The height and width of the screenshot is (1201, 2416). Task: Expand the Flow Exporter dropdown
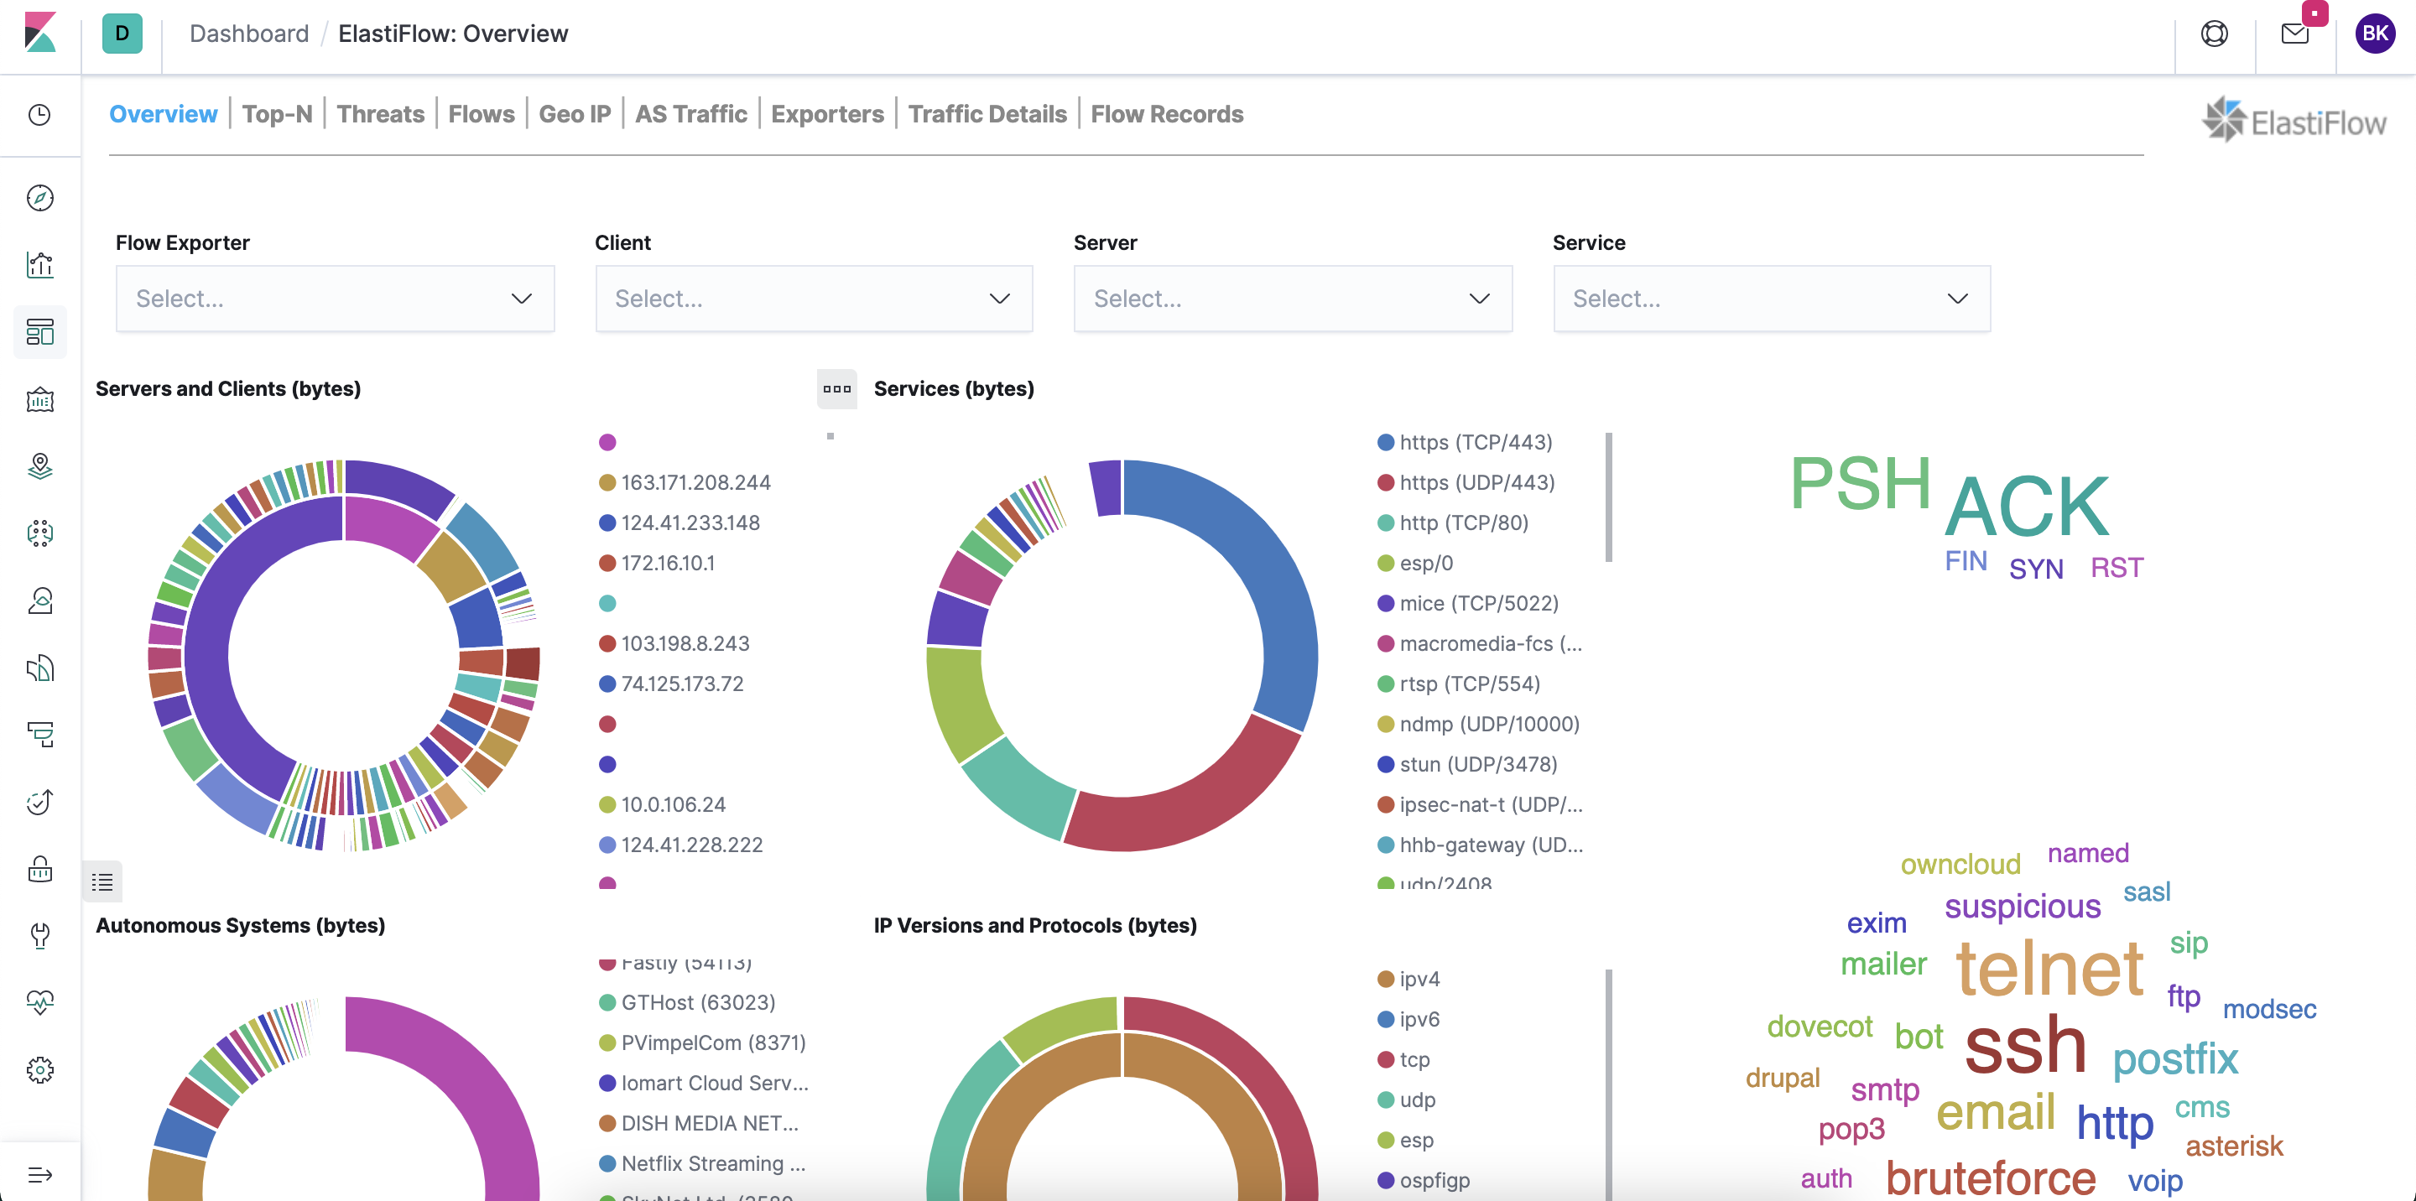(x=335, y=299)
